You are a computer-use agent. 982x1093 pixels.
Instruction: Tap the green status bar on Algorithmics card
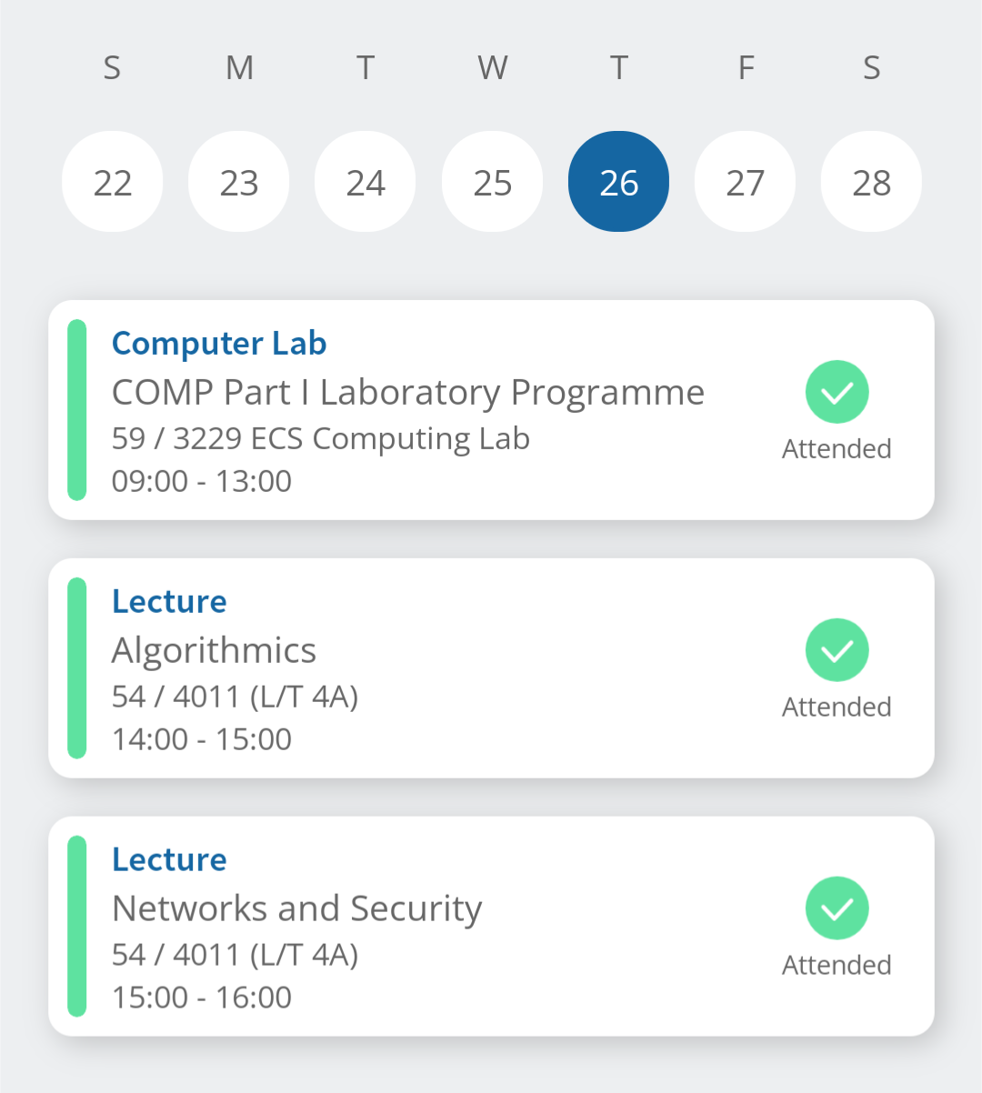(x=77, y=668)
